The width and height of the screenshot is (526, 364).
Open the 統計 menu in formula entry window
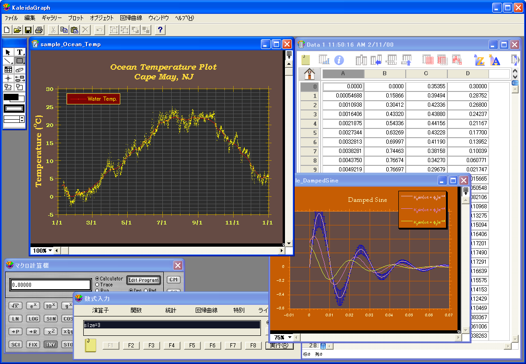pos(171,310)
